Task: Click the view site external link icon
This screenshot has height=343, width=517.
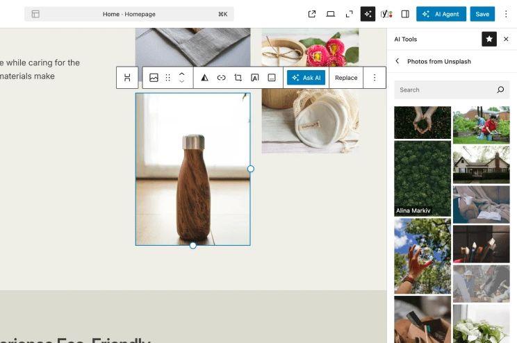Action: 312,14
